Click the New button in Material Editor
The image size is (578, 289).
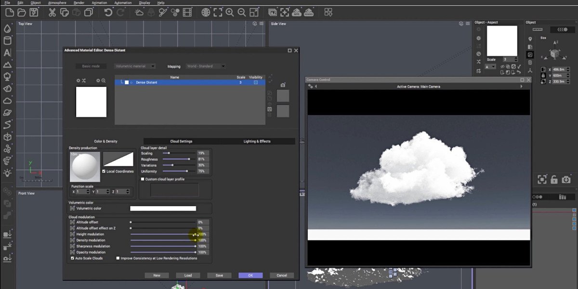157,276
